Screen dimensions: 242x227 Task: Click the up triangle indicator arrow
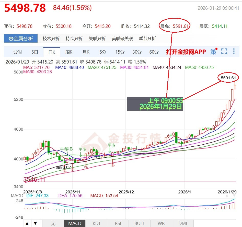click(27, 223)
